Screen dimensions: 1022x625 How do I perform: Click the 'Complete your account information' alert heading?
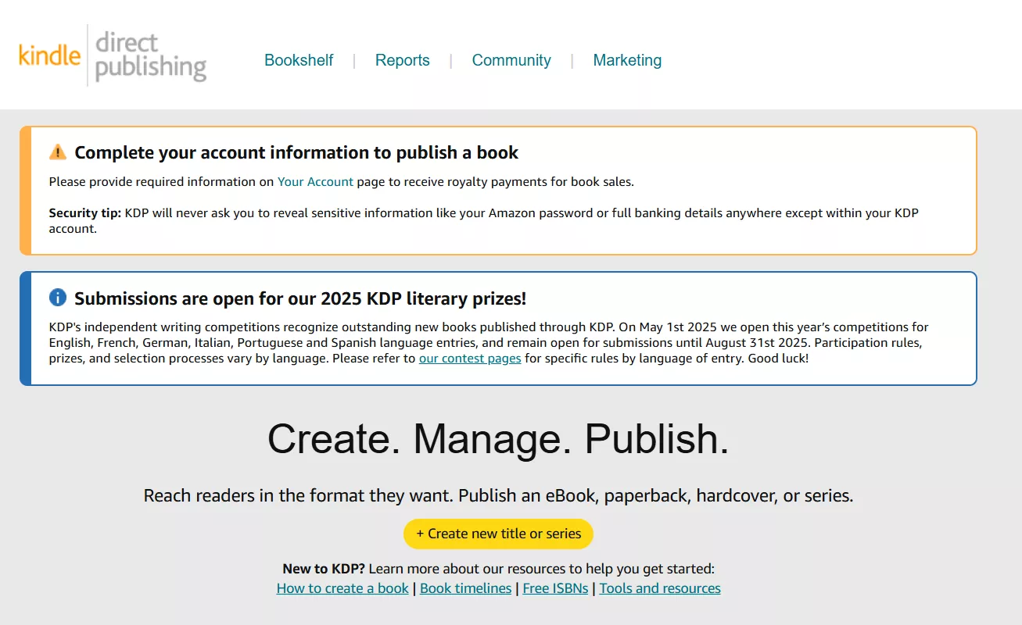pyautogui.click(x=296, y=152)
